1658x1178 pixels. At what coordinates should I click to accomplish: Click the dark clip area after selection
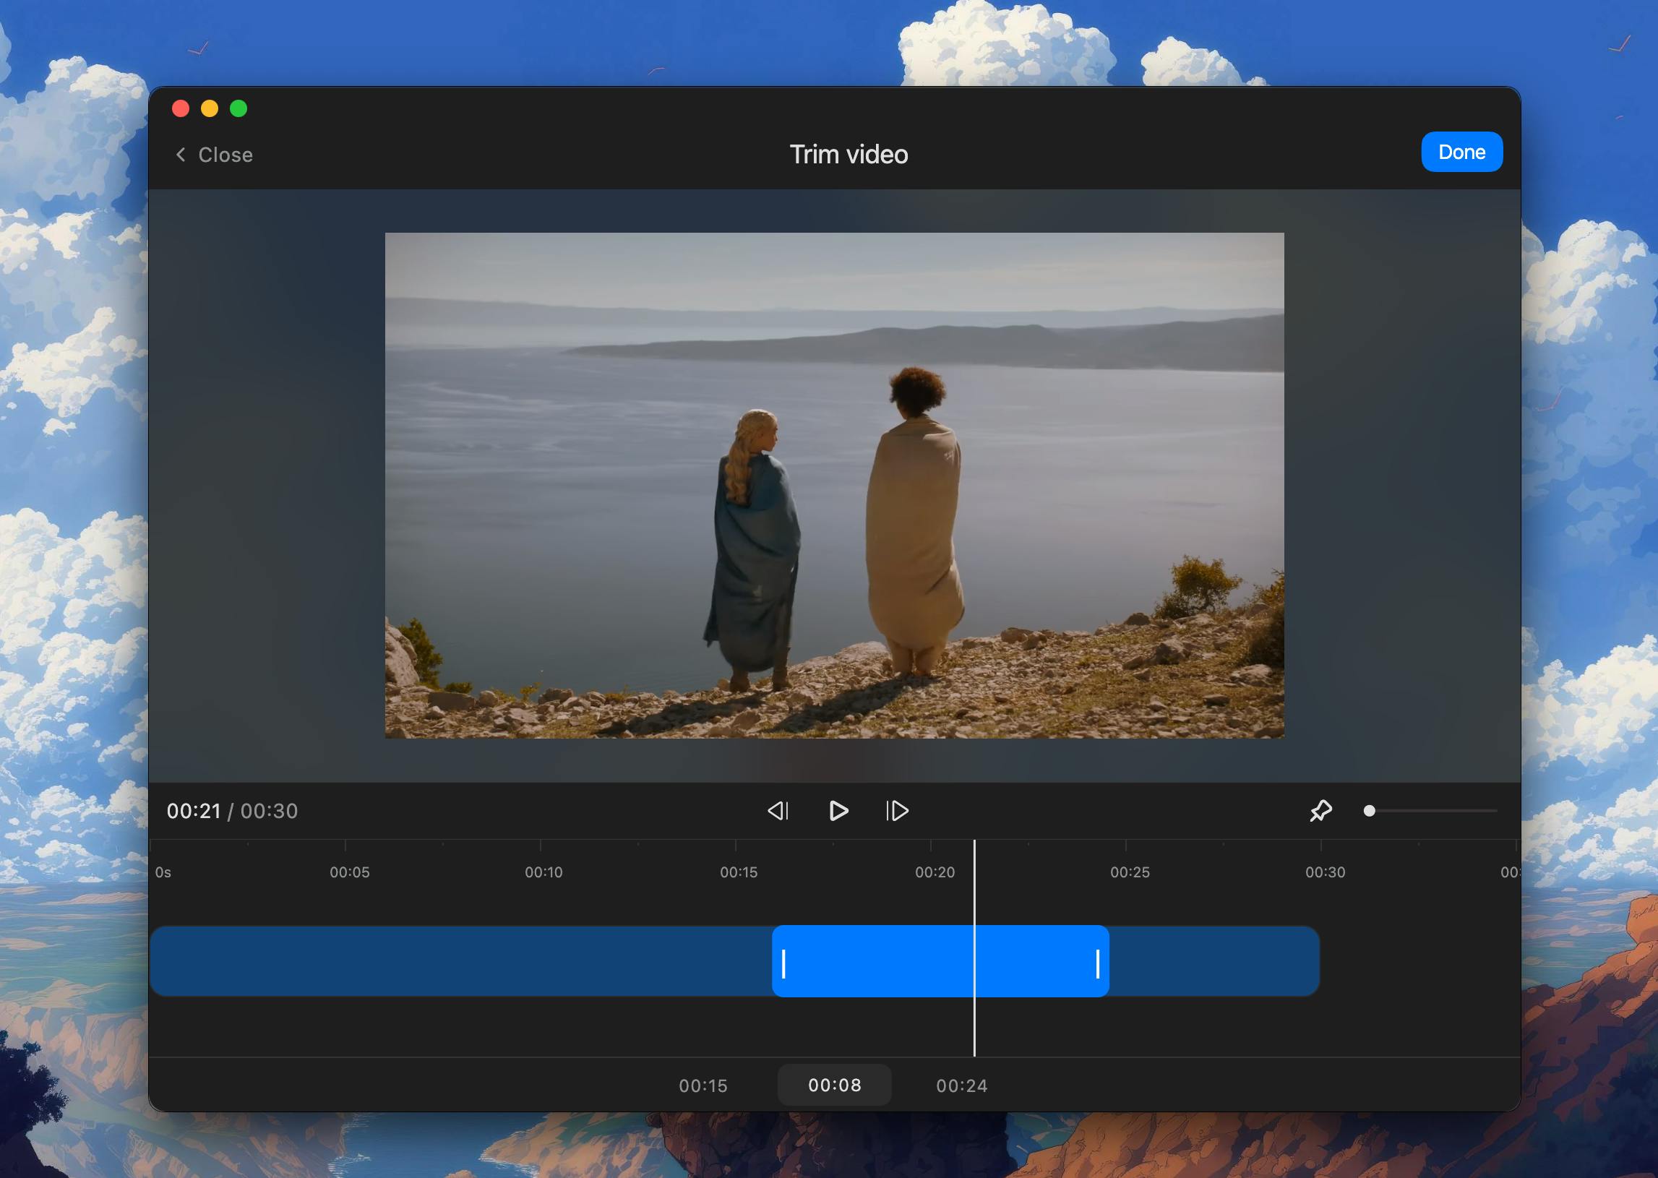point(1215,960)
